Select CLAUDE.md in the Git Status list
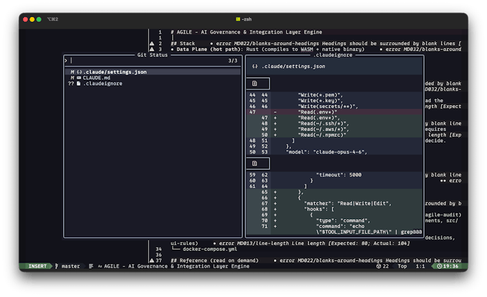The image size is (487, 297). (x=96, y=77)
